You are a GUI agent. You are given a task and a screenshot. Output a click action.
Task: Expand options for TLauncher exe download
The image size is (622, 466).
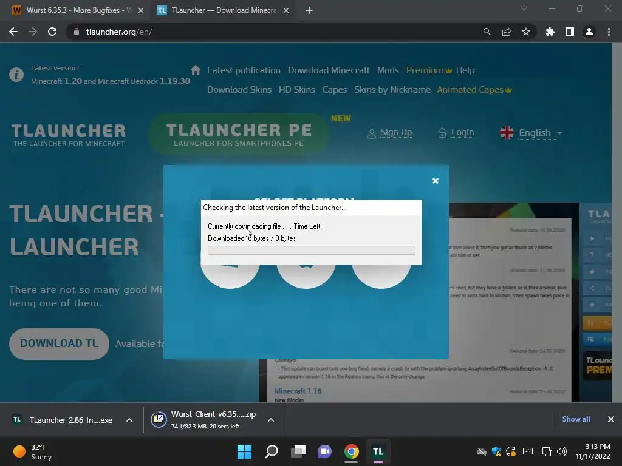(129, 420)
